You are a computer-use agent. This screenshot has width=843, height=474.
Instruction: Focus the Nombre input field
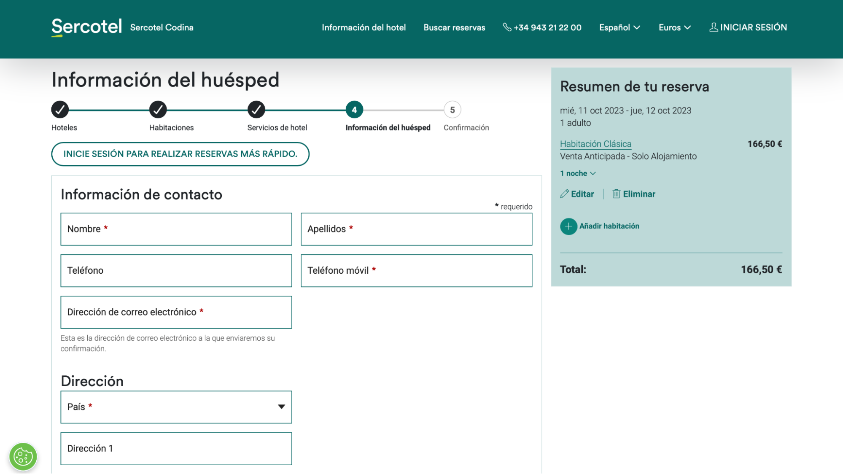176,229
